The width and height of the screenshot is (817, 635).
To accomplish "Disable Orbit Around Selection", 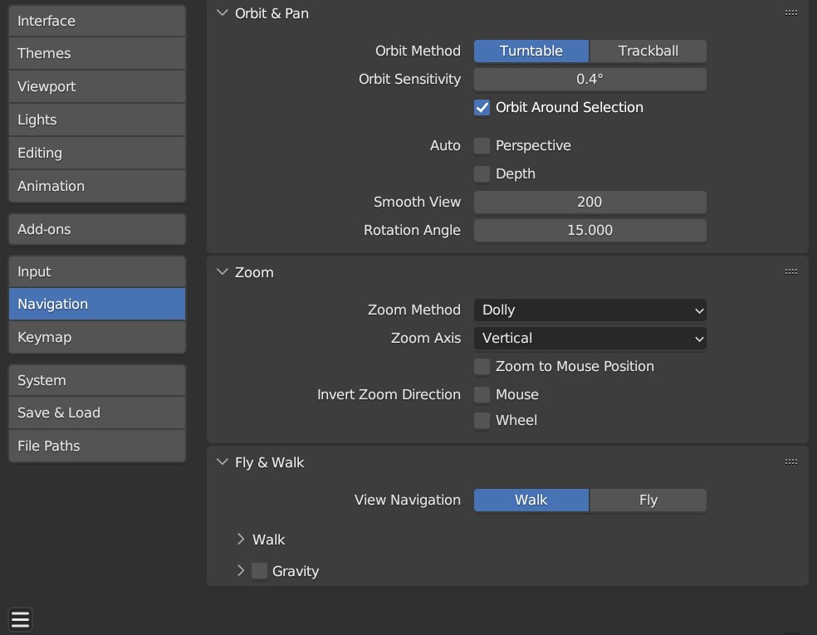I will [x=482, y=107].
